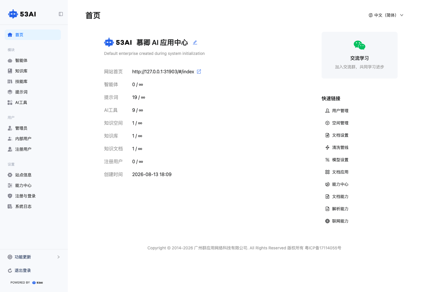The image size is (421, 292).
Task: Click the http://127.0.0.1:31903/#/index URL text
Action: [x=163, y=72]
